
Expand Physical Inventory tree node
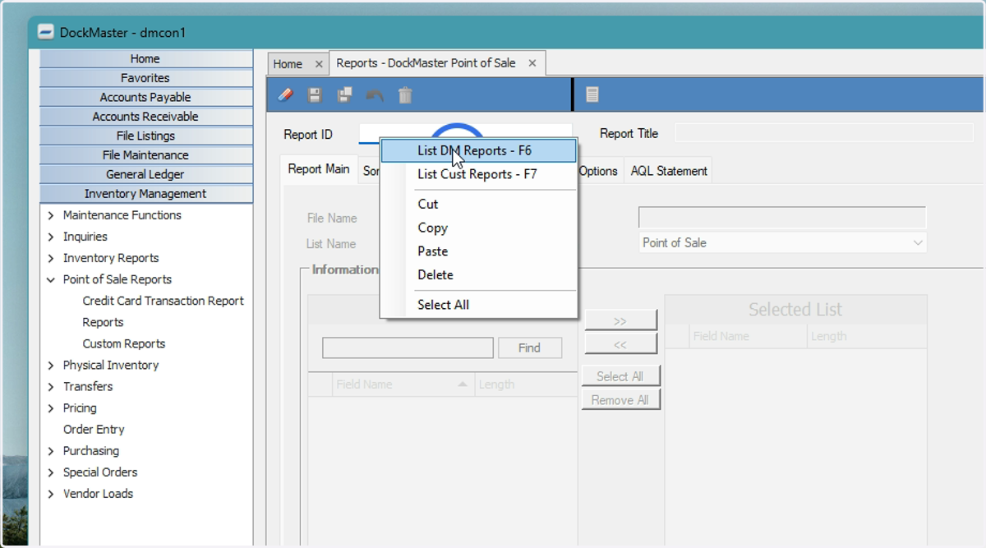coord(51,365)
